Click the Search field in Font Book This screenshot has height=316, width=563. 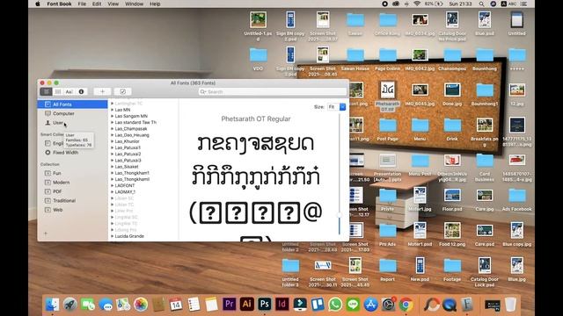[x=272, y=91]
